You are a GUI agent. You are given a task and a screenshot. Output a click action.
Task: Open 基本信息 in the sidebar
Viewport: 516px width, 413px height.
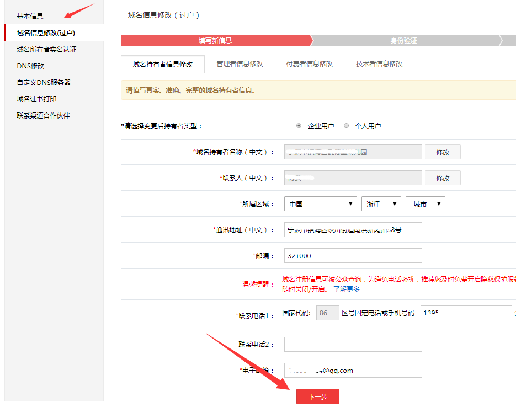click(x=30, y=16)
